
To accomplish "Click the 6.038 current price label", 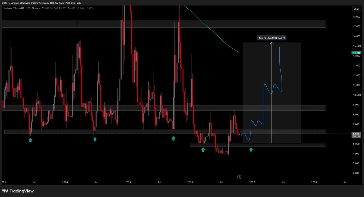I will click(356, 134).
